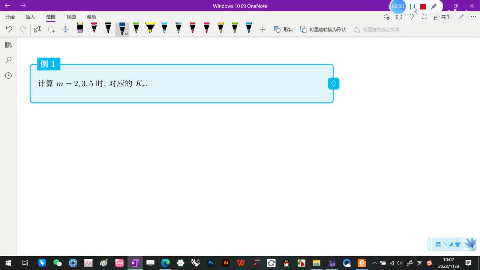Pick the black pen left of selected pen

[108, 28]
